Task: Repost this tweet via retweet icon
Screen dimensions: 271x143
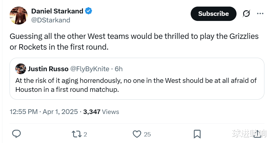Action: click(x=77, y=134)
